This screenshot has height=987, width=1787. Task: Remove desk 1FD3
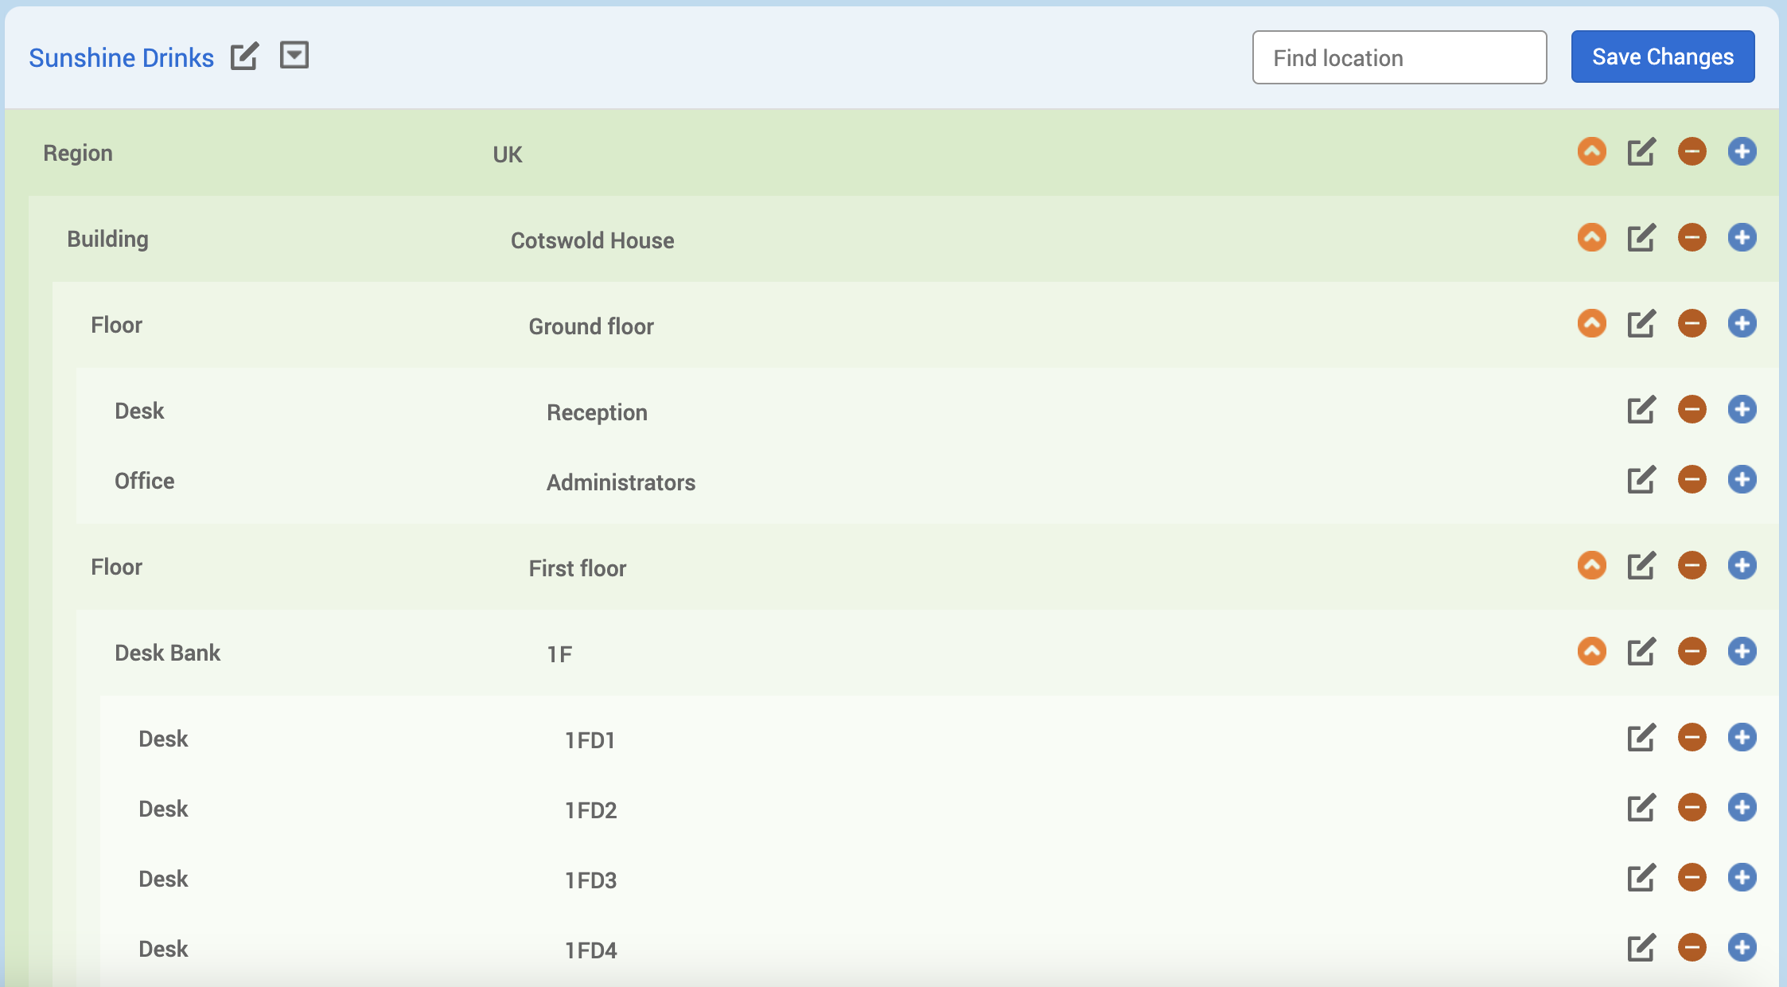point(1692,877)
